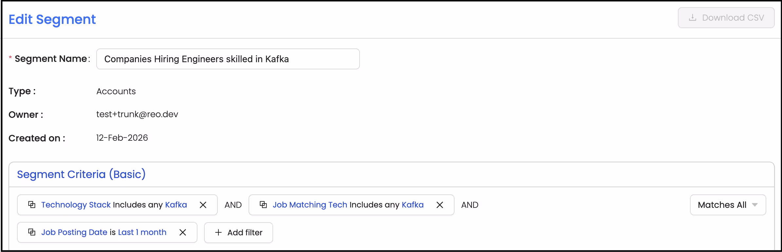Click the Kafka value in Job Matching Tech
Viewport: 782px width, 252px height.
[x=413, y=205]
